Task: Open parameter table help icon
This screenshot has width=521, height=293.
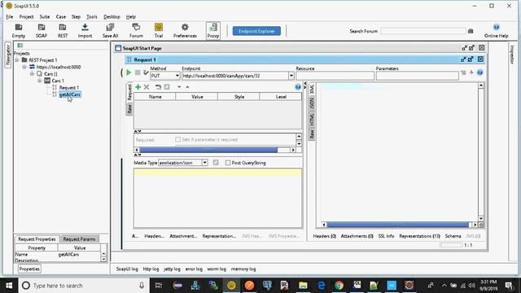Action: pyautogui.click(x=298, y=87)
